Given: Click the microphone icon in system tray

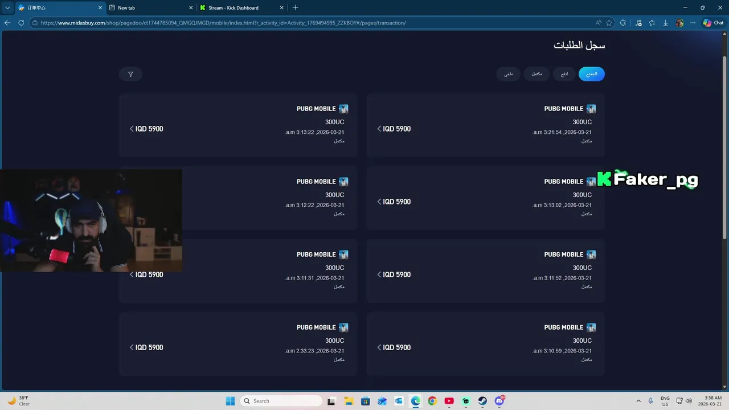Looking at the screenshot, I should 651,401.
